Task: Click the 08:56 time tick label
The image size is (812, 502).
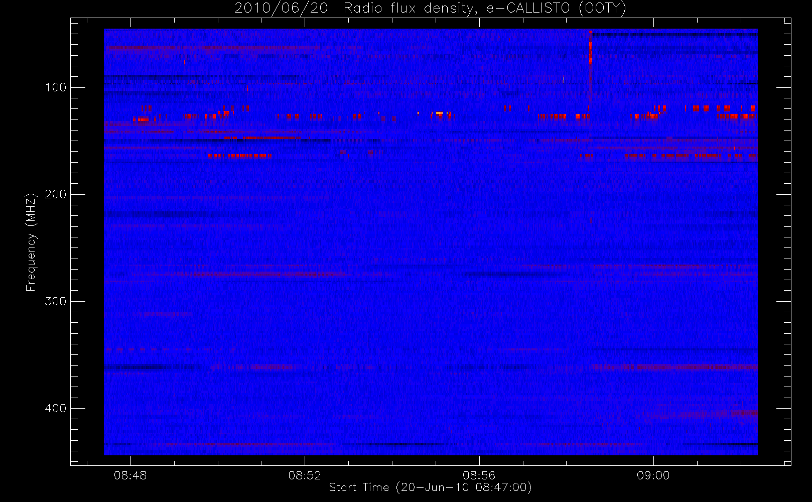Action: tap(479, 475)
